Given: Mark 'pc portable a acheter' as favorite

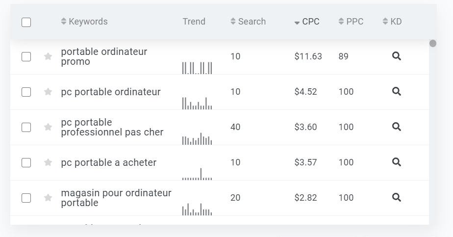Looking at the screenshot, I should click(48, 162).
